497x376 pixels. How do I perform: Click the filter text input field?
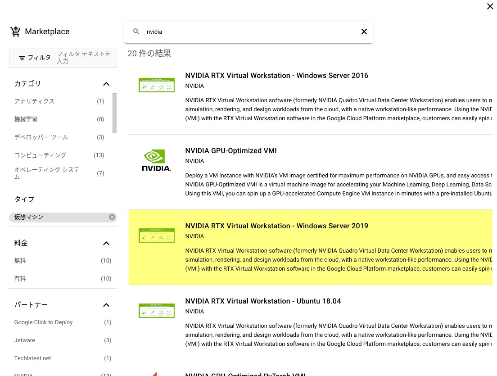(x=85, y=58)
